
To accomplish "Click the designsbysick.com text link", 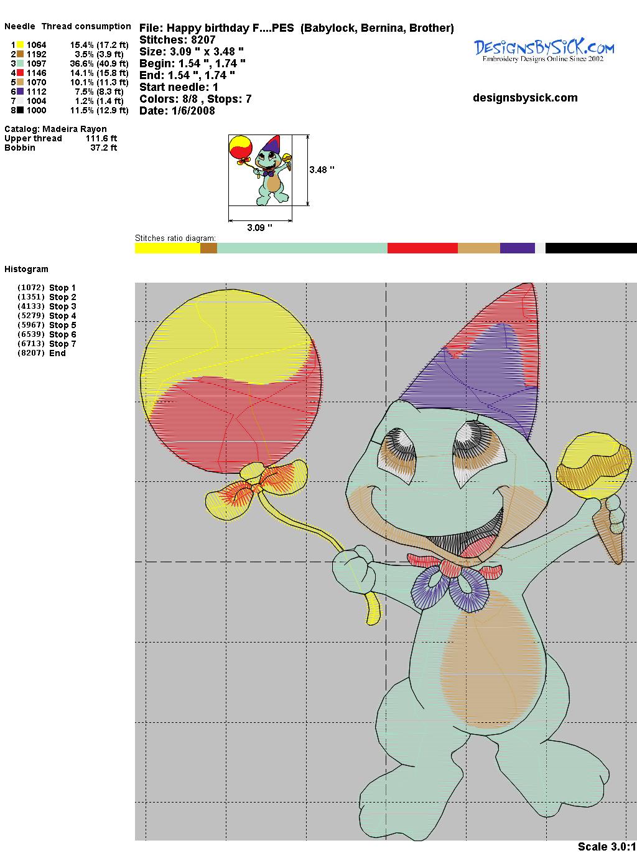I will tap(525, 98).
